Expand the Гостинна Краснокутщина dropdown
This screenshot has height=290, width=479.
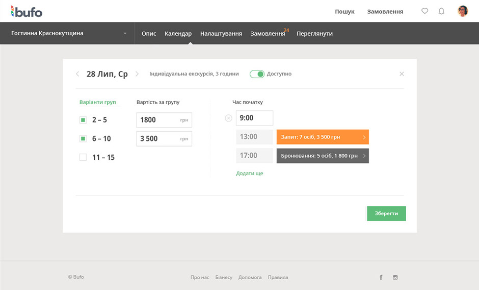[x=125, y=34]
